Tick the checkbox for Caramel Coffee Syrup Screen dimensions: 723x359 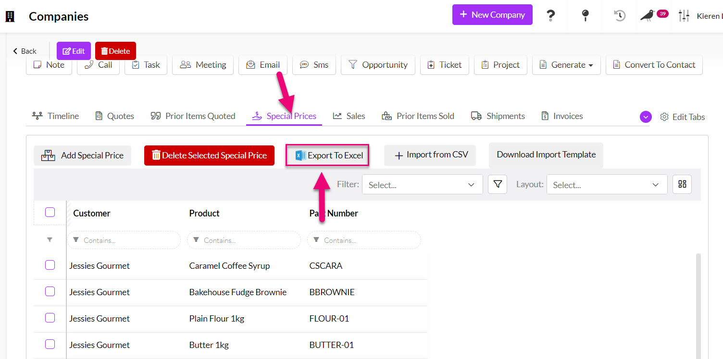[x=50, y=265]
